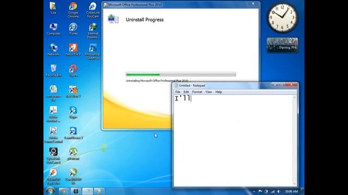
Task: Open the Liza folder on desktop
Action: point(53,8)
